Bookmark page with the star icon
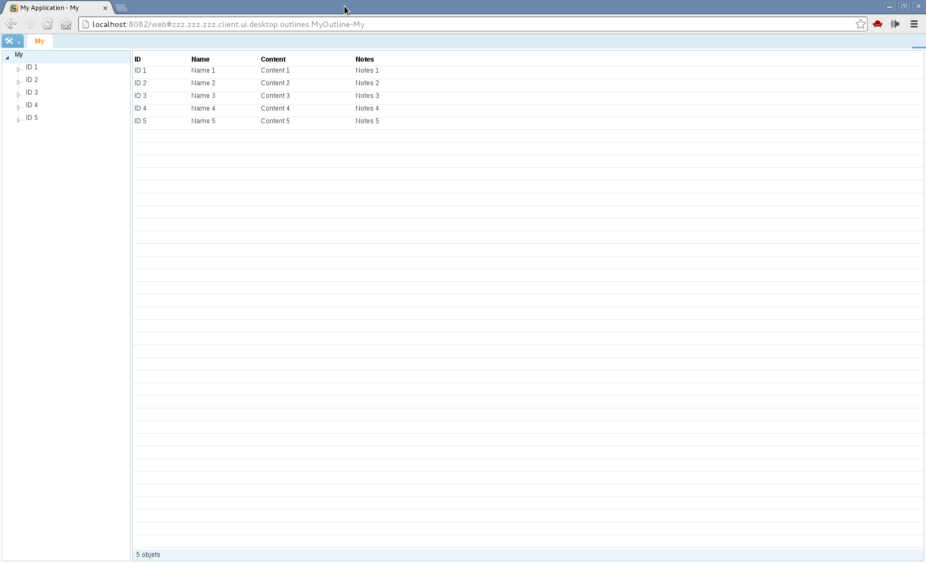926x563 pixels. [x=860, y=24]
